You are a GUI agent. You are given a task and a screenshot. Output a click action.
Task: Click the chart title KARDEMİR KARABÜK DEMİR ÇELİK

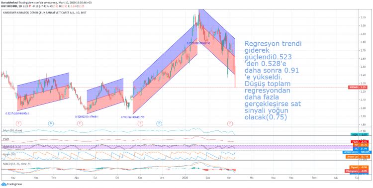pos(44,12)
